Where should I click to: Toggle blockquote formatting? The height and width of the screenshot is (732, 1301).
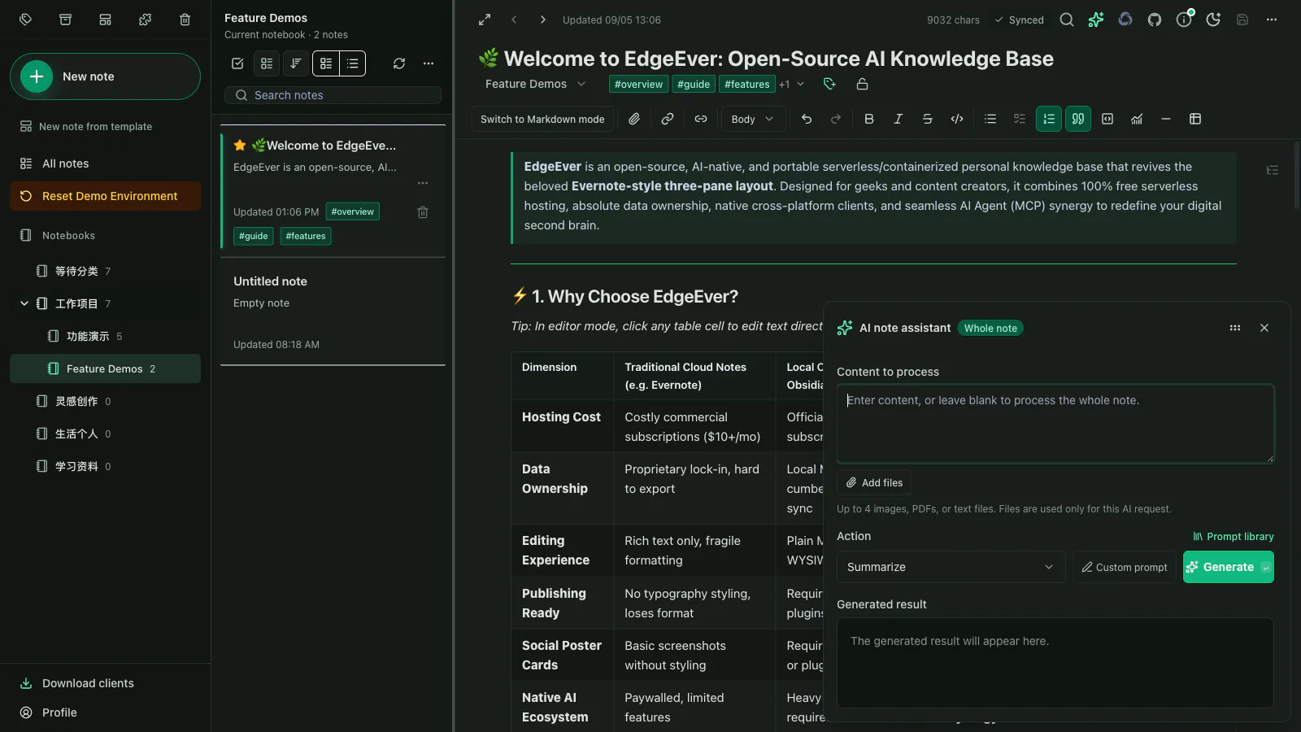(x=1078, y=119)
